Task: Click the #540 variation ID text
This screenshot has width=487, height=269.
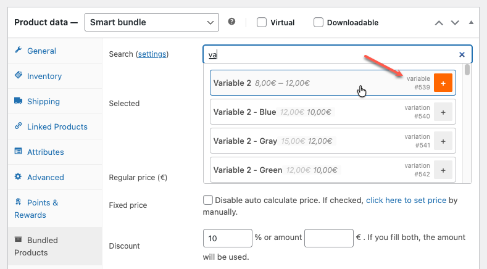Action: pos(422,117)
